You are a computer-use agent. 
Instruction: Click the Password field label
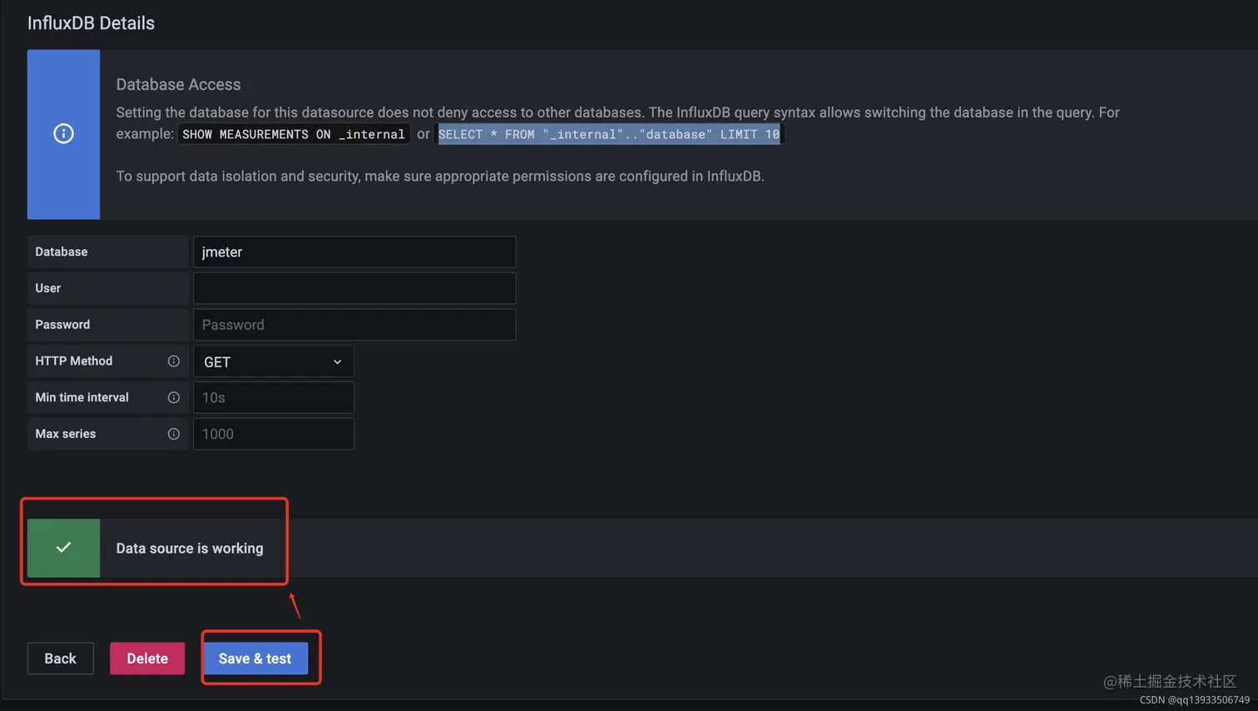tap(62, 325)
